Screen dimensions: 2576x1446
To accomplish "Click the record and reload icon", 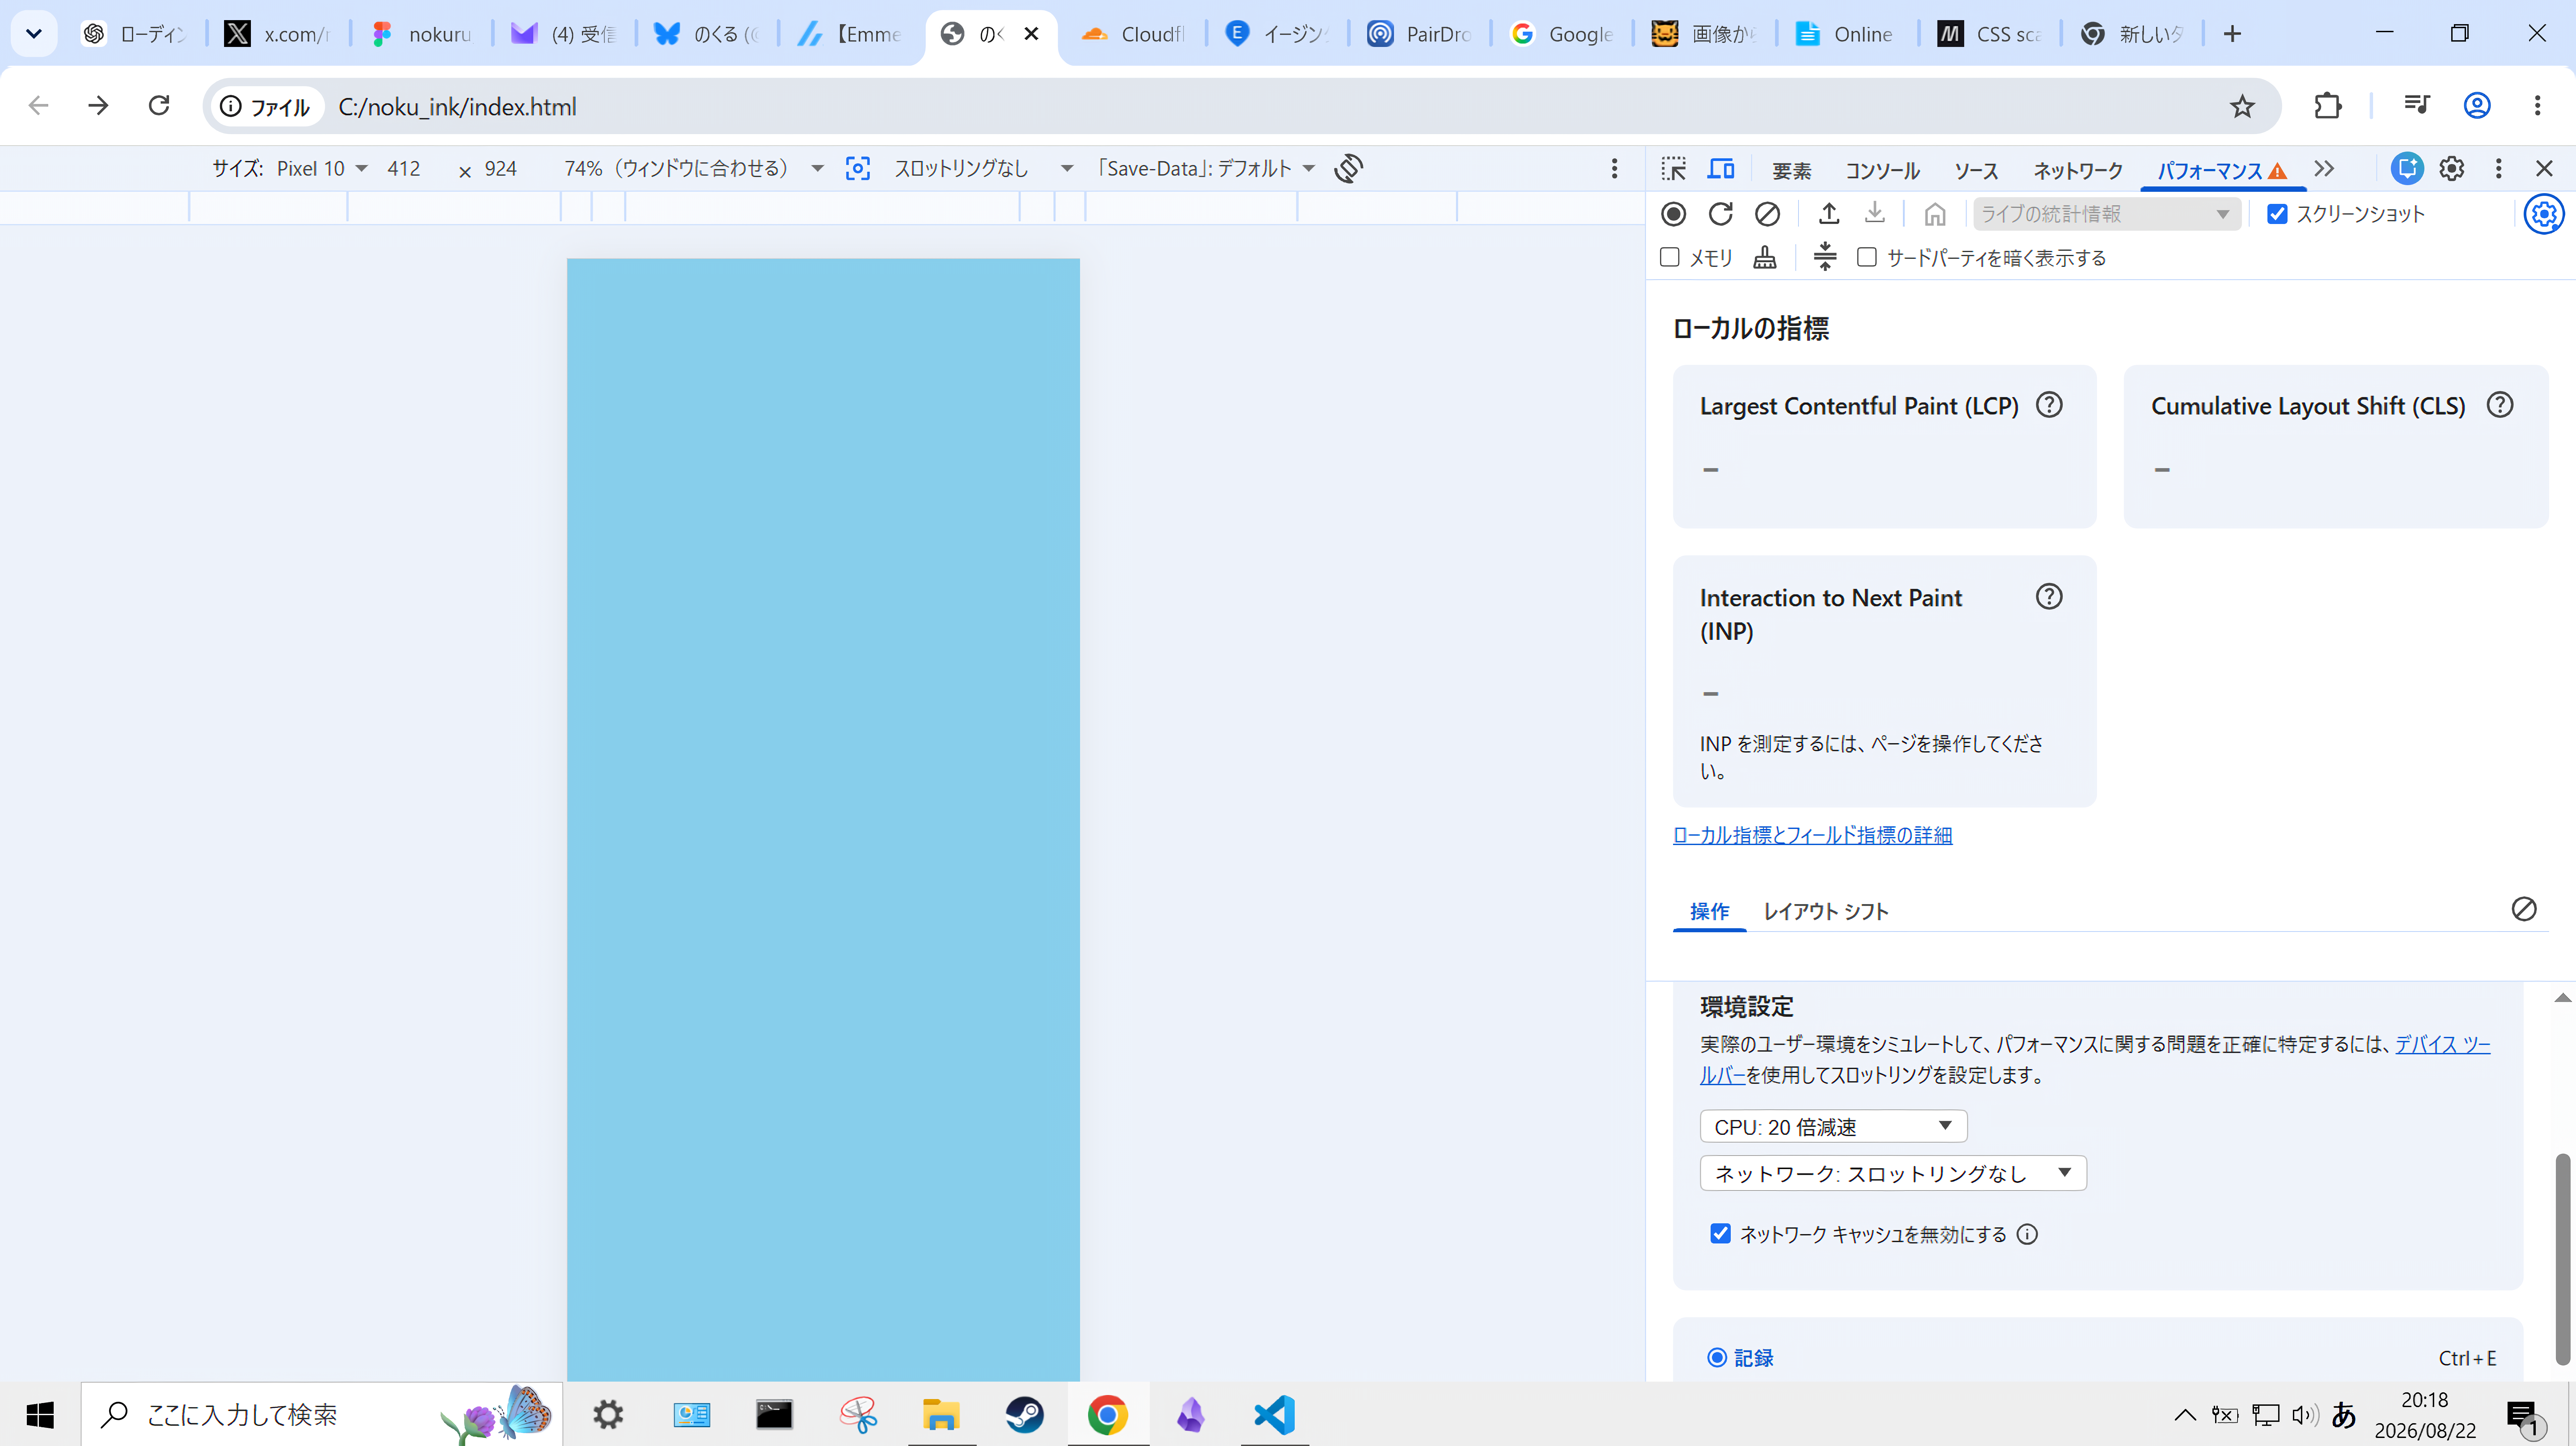I will tap(1720, 214).
